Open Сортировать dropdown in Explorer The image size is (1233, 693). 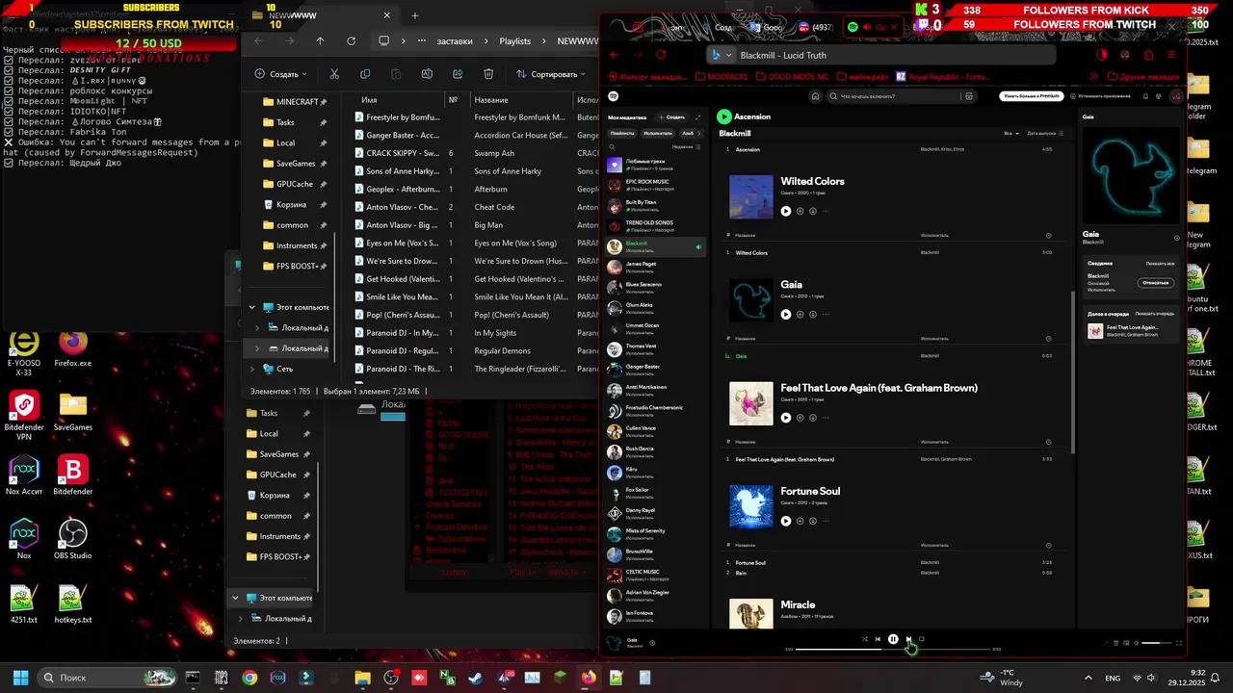(551, 74)
